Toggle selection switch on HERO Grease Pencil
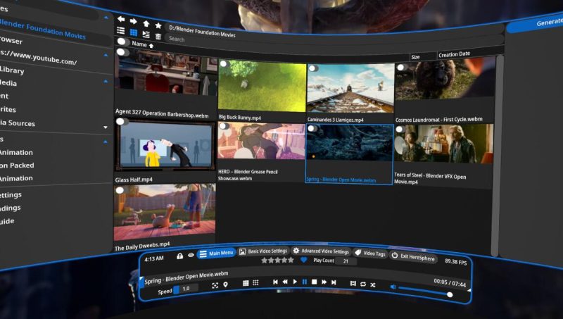Image resolution: width=563 pixels, height=319 pixels. click(x=224, y=126)
